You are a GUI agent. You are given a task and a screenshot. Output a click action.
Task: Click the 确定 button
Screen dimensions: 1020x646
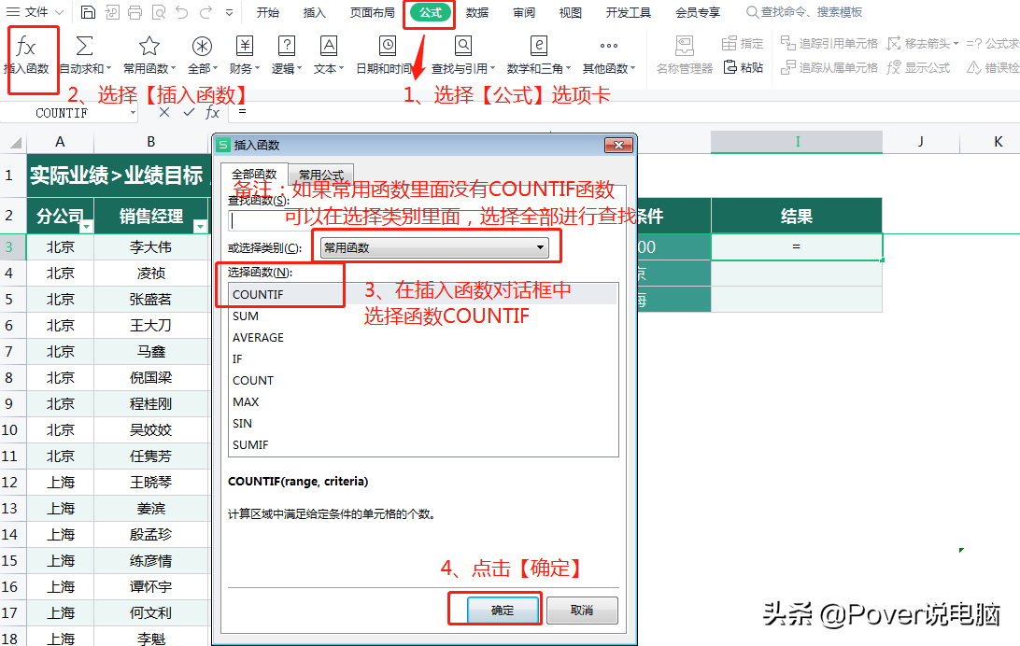click(503, 611)
